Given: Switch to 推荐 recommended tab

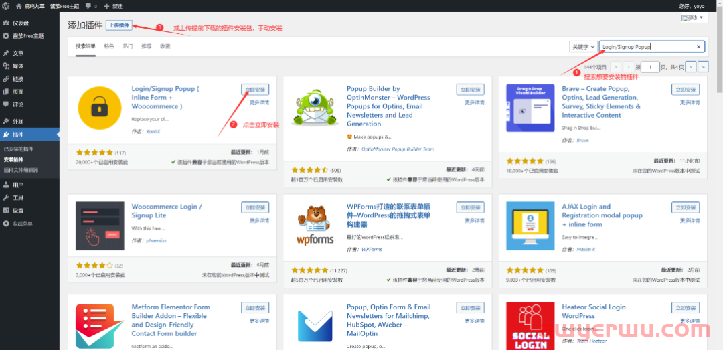Looking at the screenshot, I should [146, 47].
